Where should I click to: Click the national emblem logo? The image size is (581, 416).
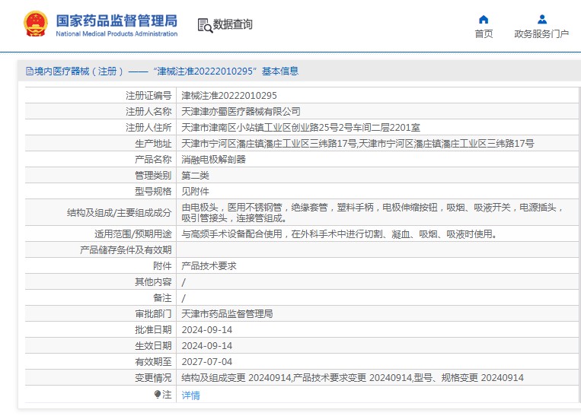pyautogui.click(x=36, y=24)
